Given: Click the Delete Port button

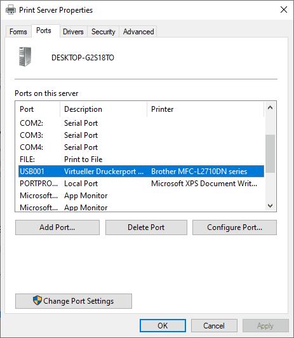Looking at the screenshot, I should click(146, 227).
